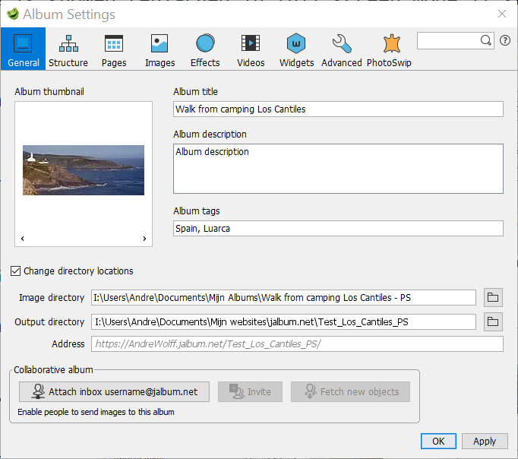Open the Structure settings tab
This screenshot has width=518, height=459.
68,50
